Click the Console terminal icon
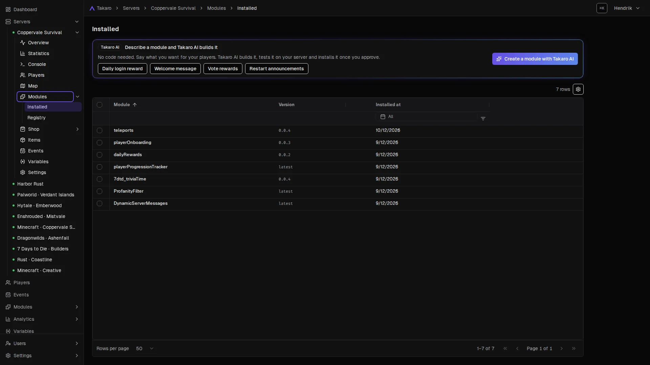Viewport: 650px width, 365px height. point(23,64)
